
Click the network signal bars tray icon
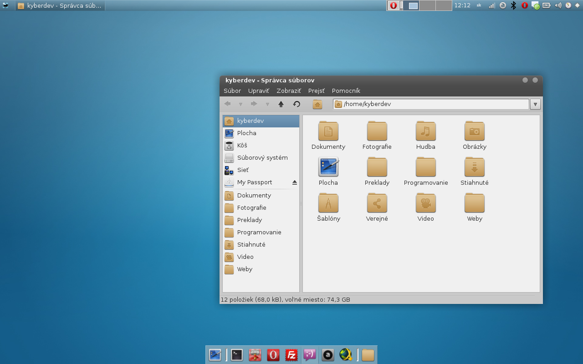492,5
